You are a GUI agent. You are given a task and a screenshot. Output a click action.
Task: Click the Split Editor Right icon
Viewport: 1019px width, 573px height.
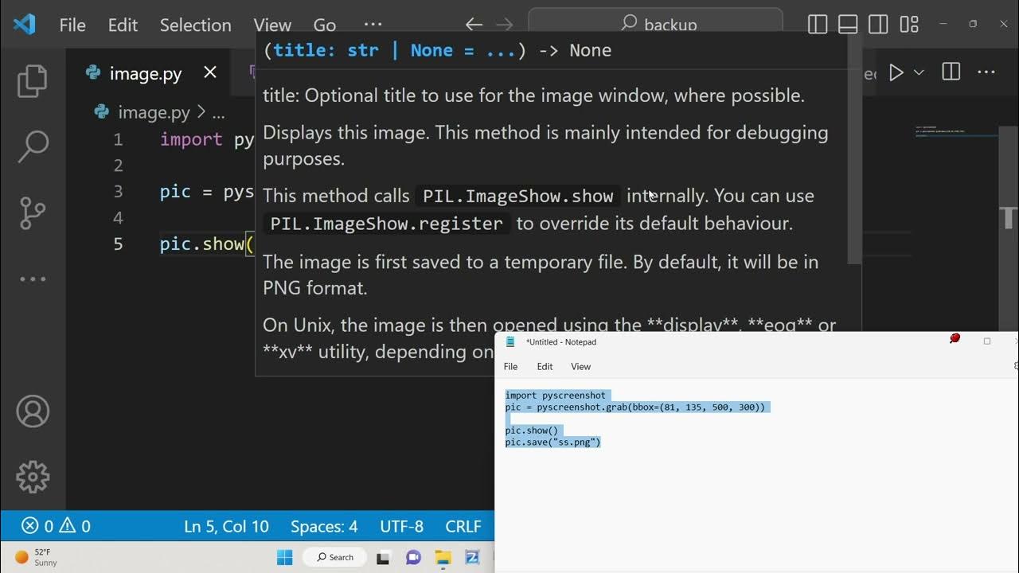[x=951, y=73]
